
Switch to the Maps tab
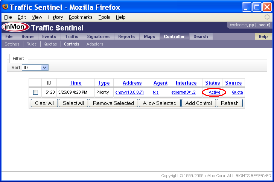[x=149, y=36]
